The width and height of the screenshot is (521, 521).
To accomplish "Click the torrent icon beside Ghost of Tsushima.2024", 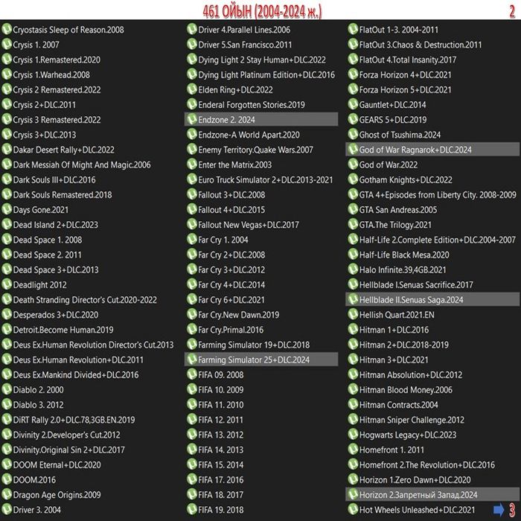I will point(353,134).
